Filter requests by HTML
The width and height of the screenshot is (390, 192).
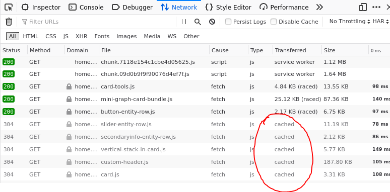pyautogui.click(x=31, y=37)
